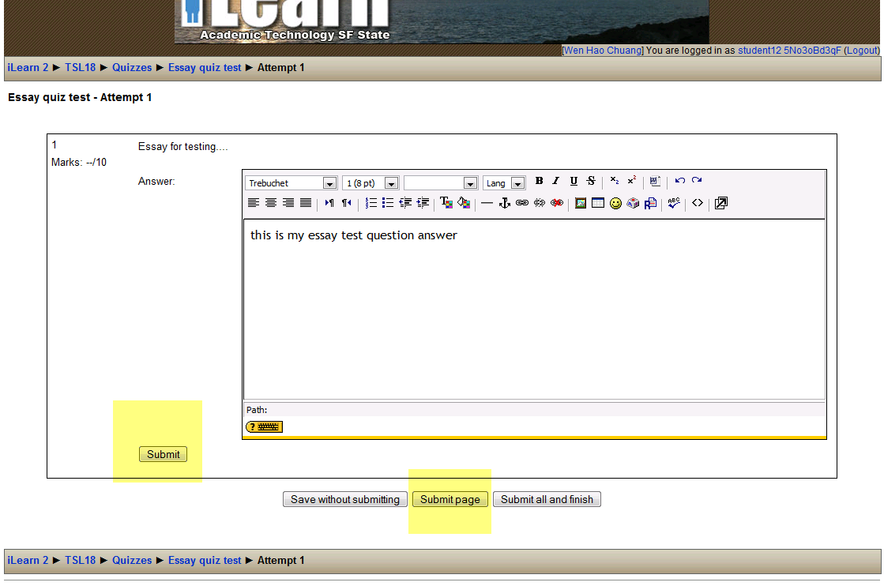
Task: Click the Submit button under the question
Action: click(x=163, y=454)
